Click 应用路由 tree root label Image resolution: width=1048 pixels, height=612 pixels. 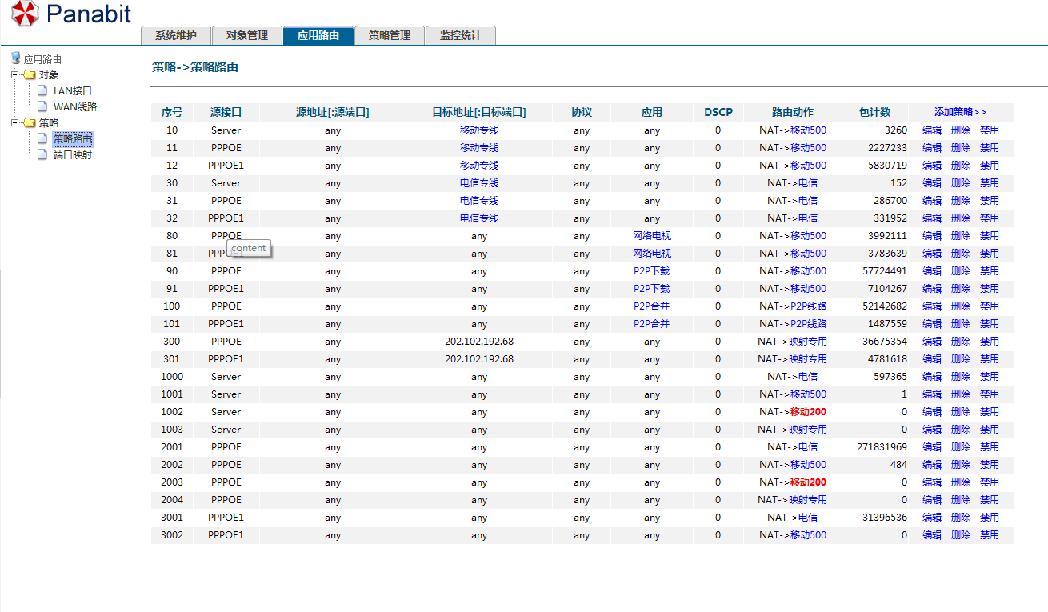click(42, 59)
